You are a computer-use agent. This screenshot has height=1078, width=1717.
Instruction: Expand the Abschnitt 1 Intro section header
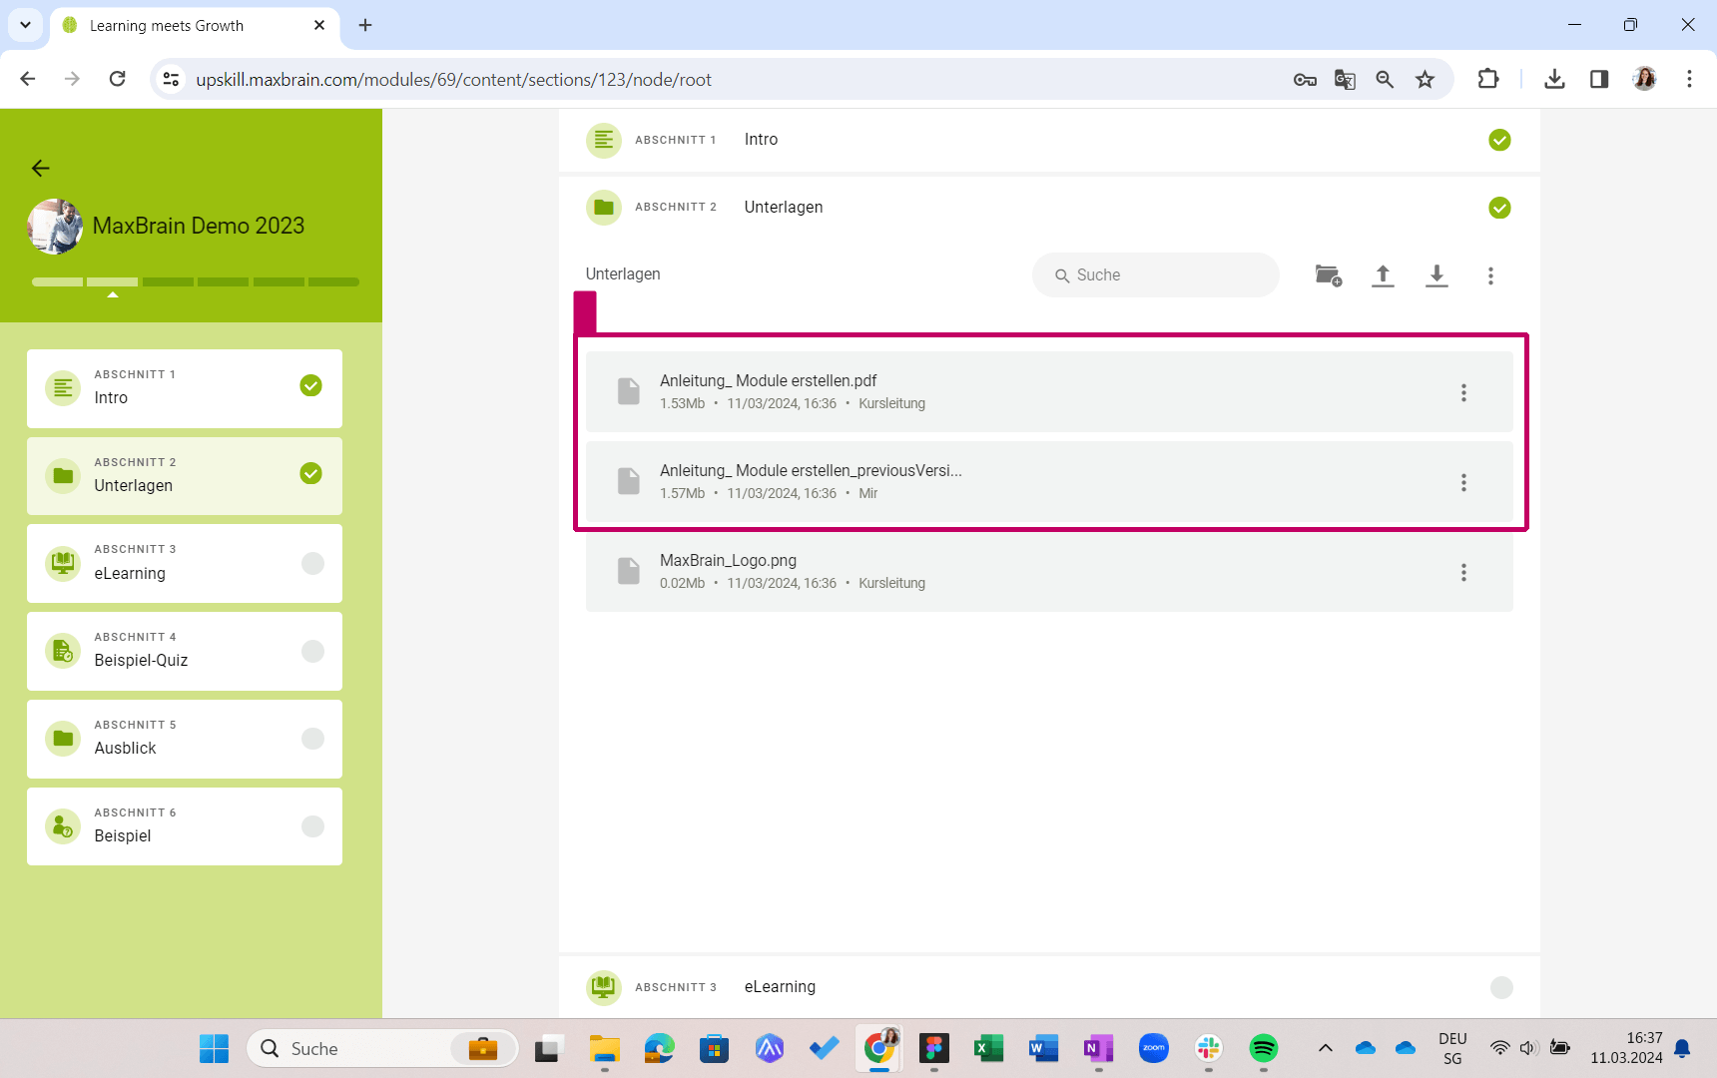tap(1049, 140)
